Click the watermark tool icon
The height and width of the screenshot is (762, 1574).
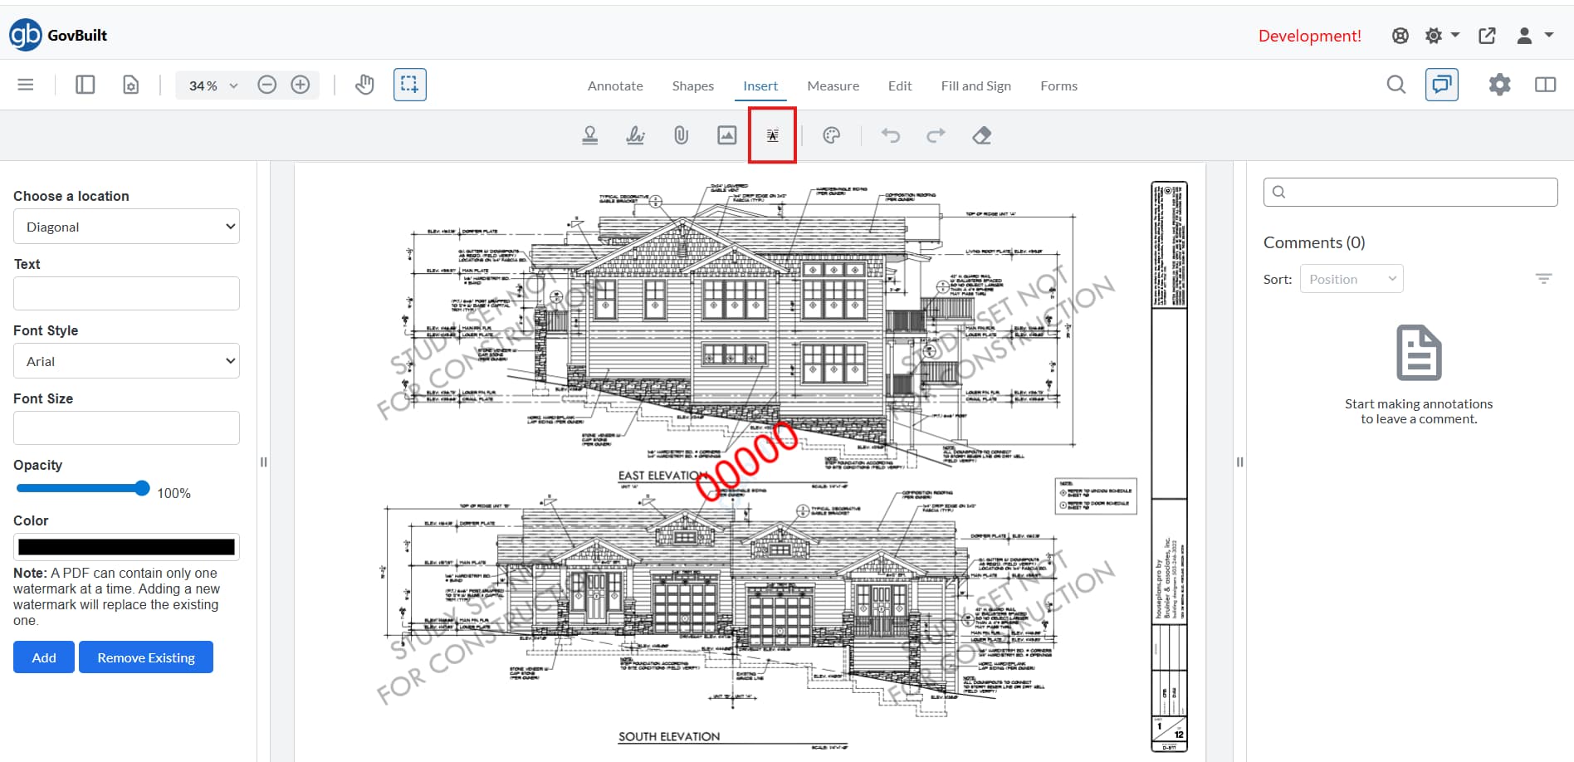[x=772, y=135]
